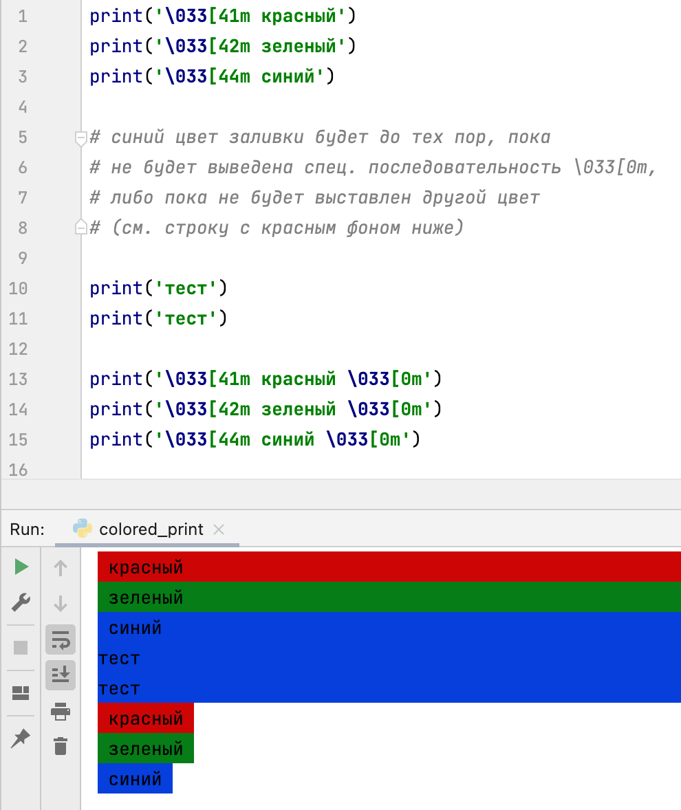Click the Up the stack trace arrow
681x810 pixels.
coord(61,568)
